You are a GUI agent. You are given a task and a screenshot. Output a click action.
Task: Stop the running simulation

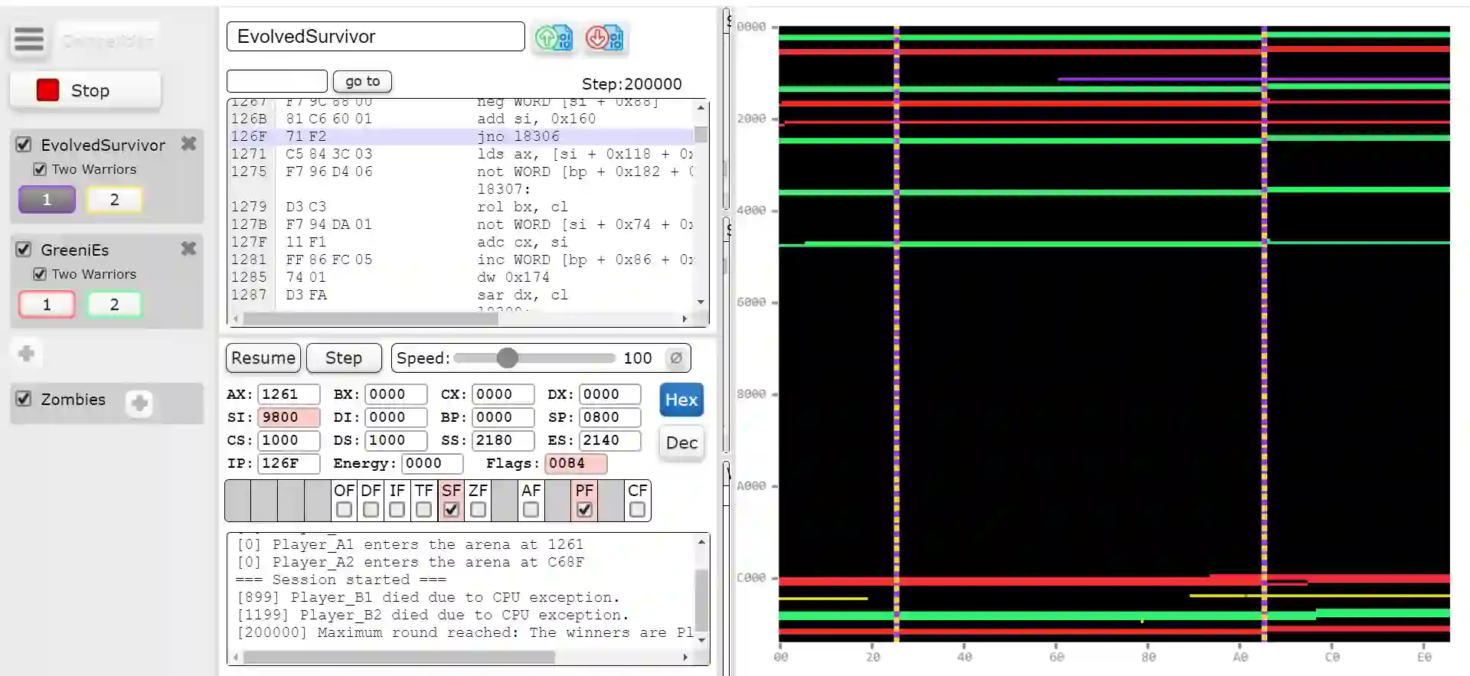pyautogui.click(x=86, y=90)
